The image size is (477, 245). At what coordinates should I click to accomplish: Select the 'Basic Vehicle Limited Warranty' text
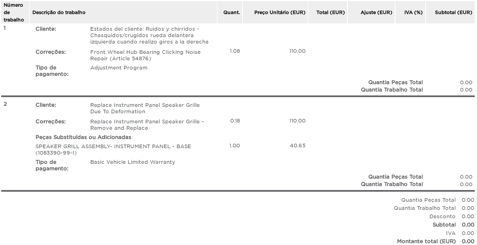tap(133, 162)
